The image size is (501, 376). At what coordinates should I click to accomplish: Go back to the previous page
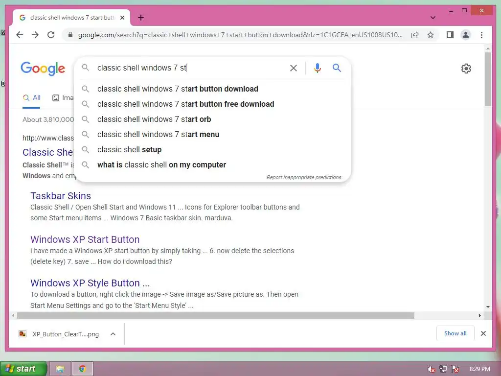coord(20,35)
